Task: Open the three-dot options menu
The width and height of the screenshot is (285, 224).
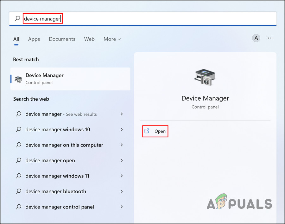Action: [270, 38]
